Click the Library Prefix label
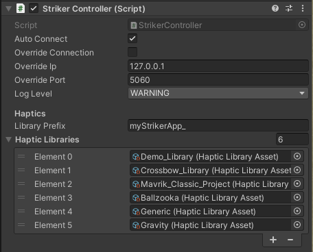The height and width of the screenshot is (252, 313). tap(40, 126)
